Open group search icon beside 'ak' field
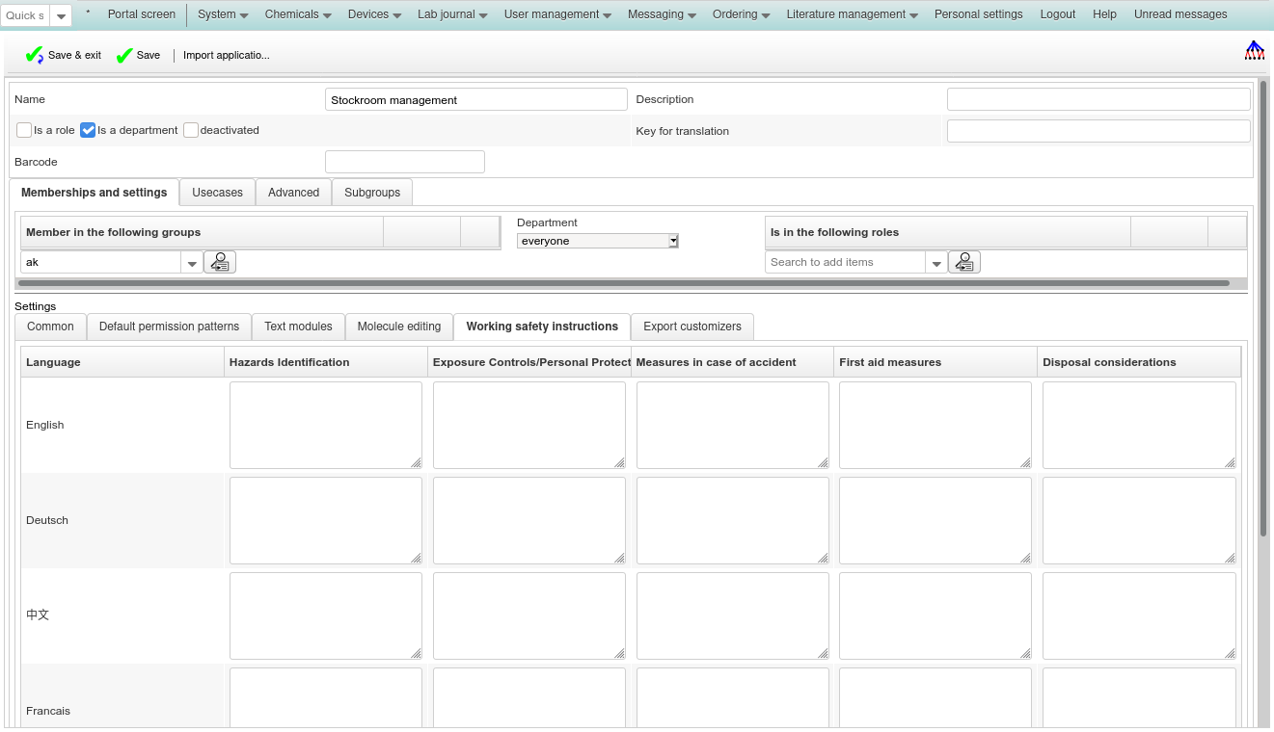The image size is (1274, 732). tap(220, 262)
